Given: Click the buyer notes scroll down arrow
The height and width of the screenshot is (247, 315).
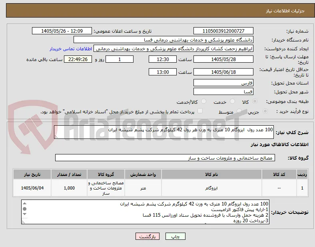Looking at the screenshot, I should coord(24,214).
